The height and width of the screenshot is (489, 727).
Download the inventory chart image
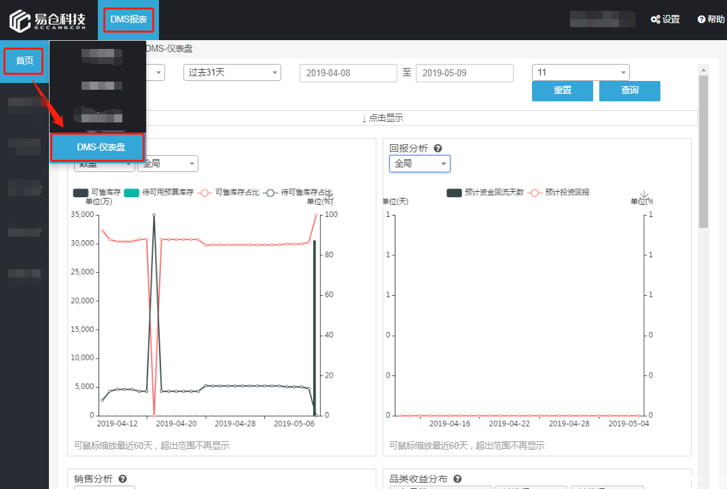[x=329, y=195]
